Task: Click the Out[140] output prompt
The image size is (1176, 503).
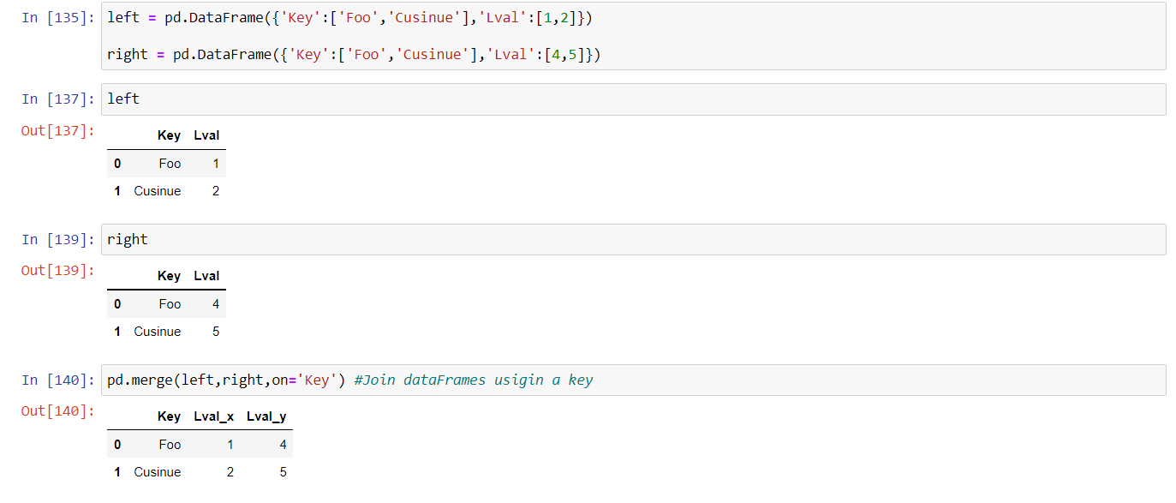Action: (x=57, y=411)
